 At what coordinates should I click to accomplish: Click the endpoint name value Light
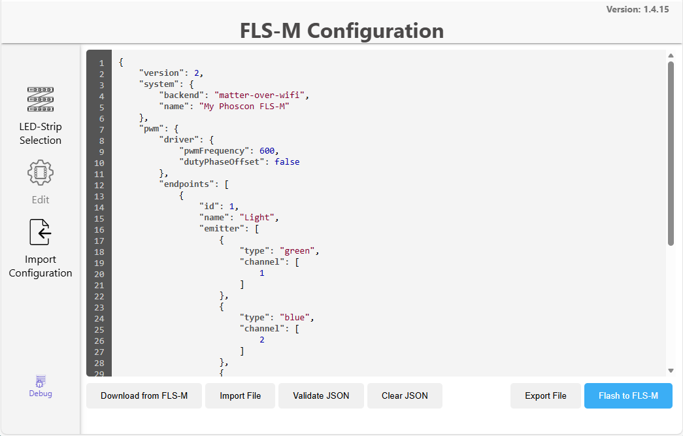[258, 217]
